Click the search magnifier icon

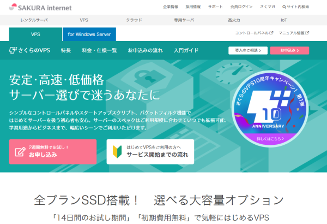pyautogui.click(x=284, y=7)
